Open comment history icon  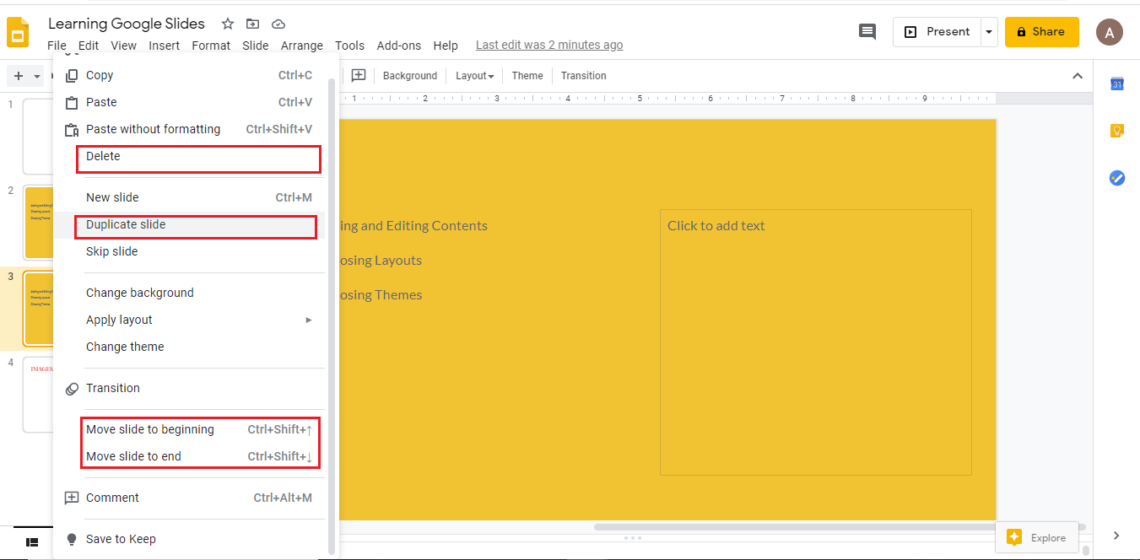pos(867,32)
